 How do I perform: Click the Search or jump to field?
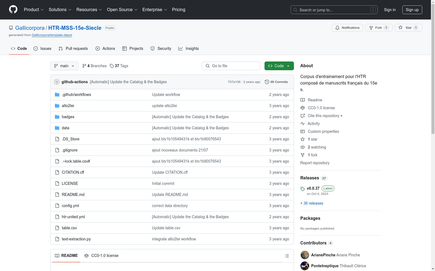point(334,10)
